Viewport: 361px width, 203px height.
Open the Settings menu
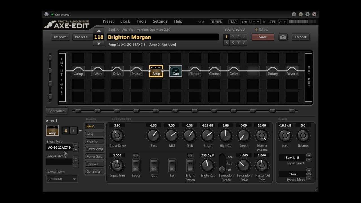point(160,21)
